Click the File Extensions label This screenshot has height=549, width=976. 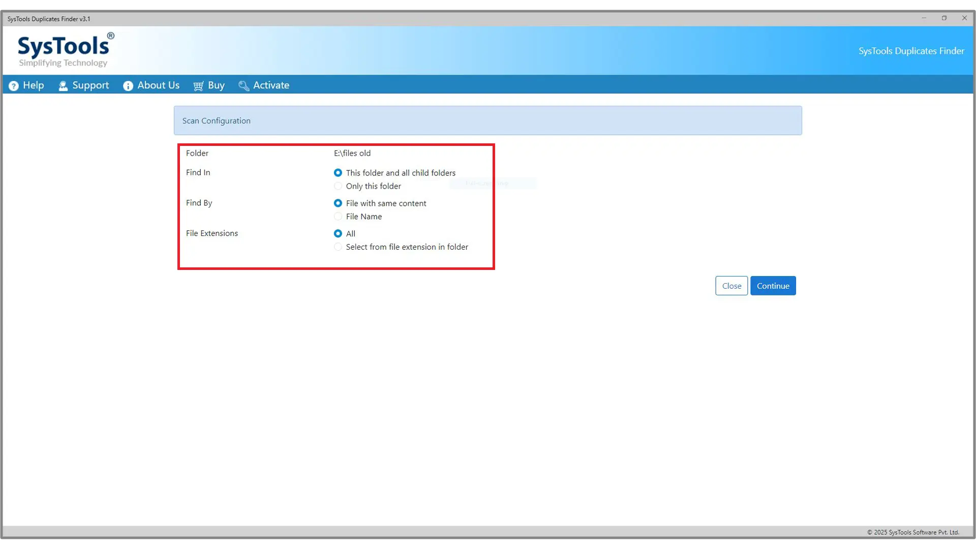(x=212, y=233)
